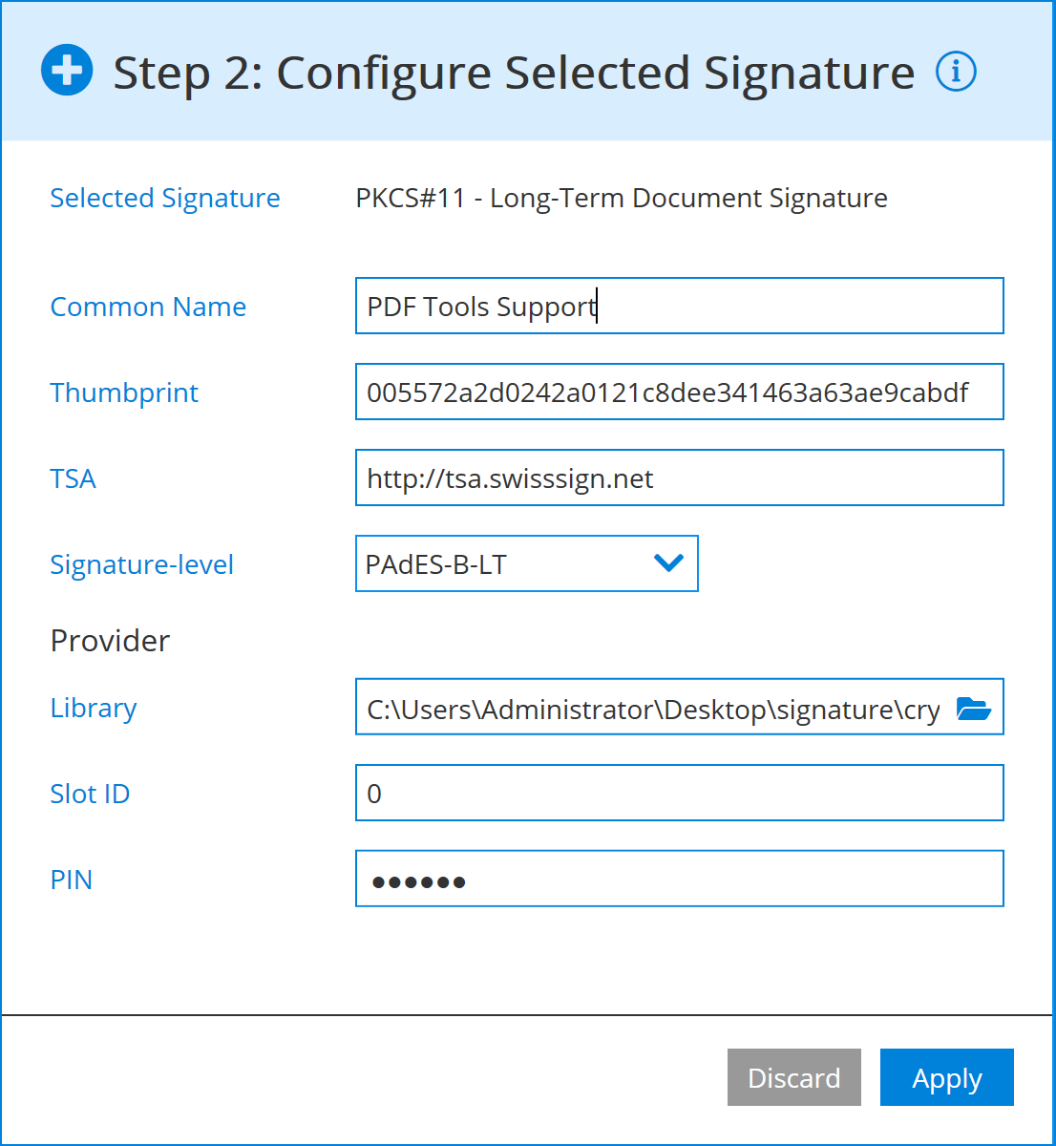Click the TSA URL input field
The image size is (1056, 1146).
pyautogui.click(x=679, y=477)
